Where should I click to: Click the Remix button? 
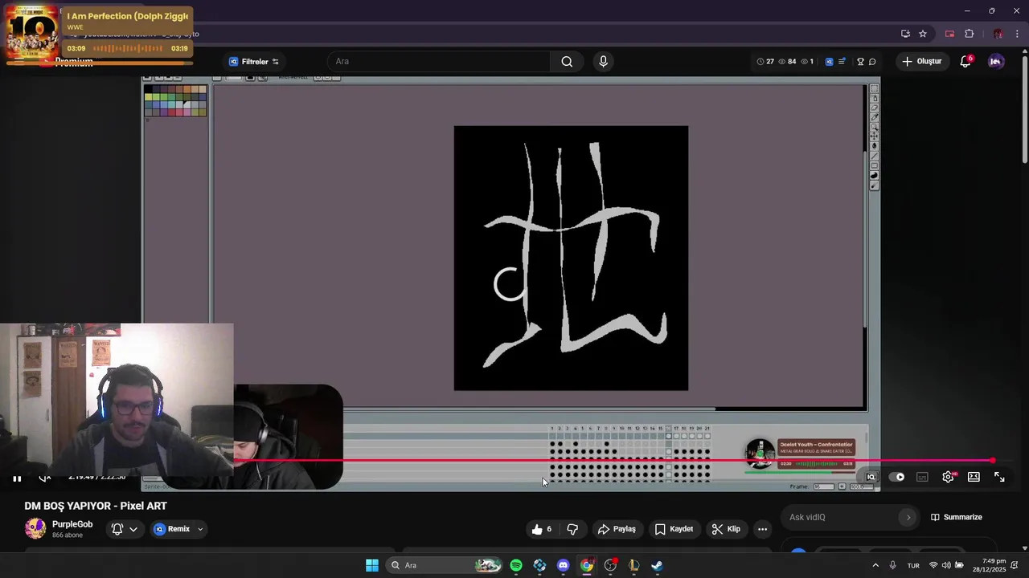(x=172, y=529)
